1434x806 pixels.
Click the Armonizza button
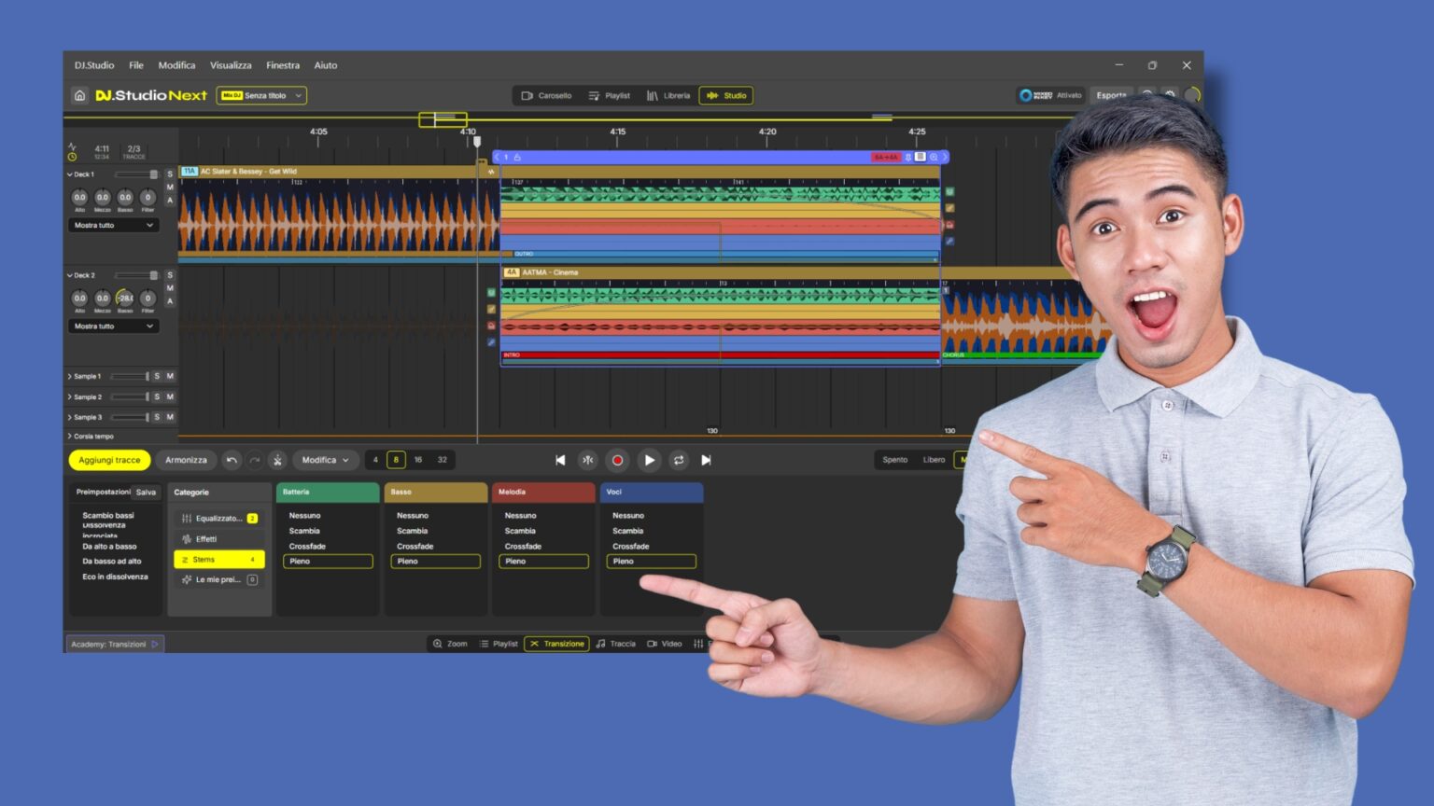[x=186, y=460]
